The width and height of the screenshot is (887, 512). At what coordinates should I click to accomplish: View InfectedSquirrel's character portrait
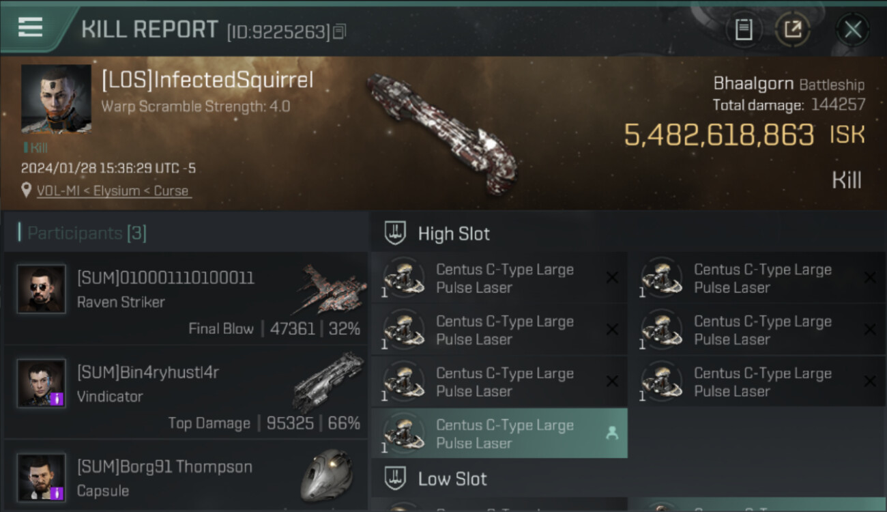56,99
